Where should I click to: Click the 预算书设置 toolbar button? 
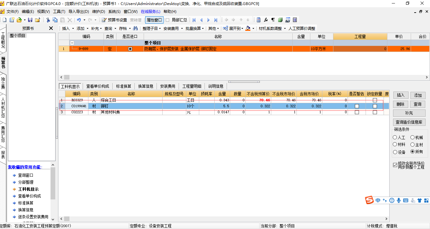click(x=114, y=20)
